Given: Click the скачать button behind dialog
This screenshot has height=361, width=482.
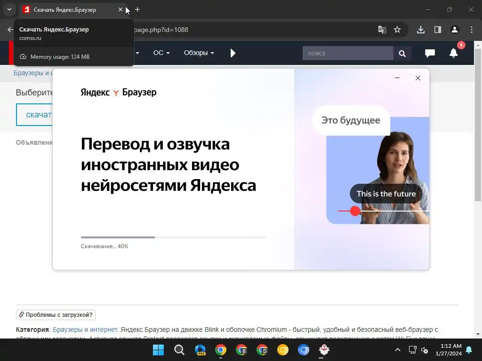Looking at the screenshot, I should 34,115.
